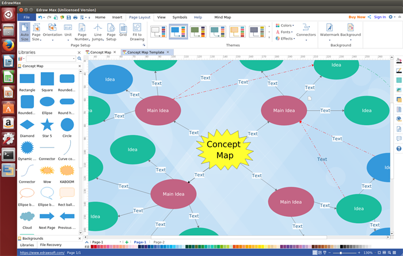Click the library search input field
The height and width of the screenshot is (256, 403).
[x=49, y=59]
